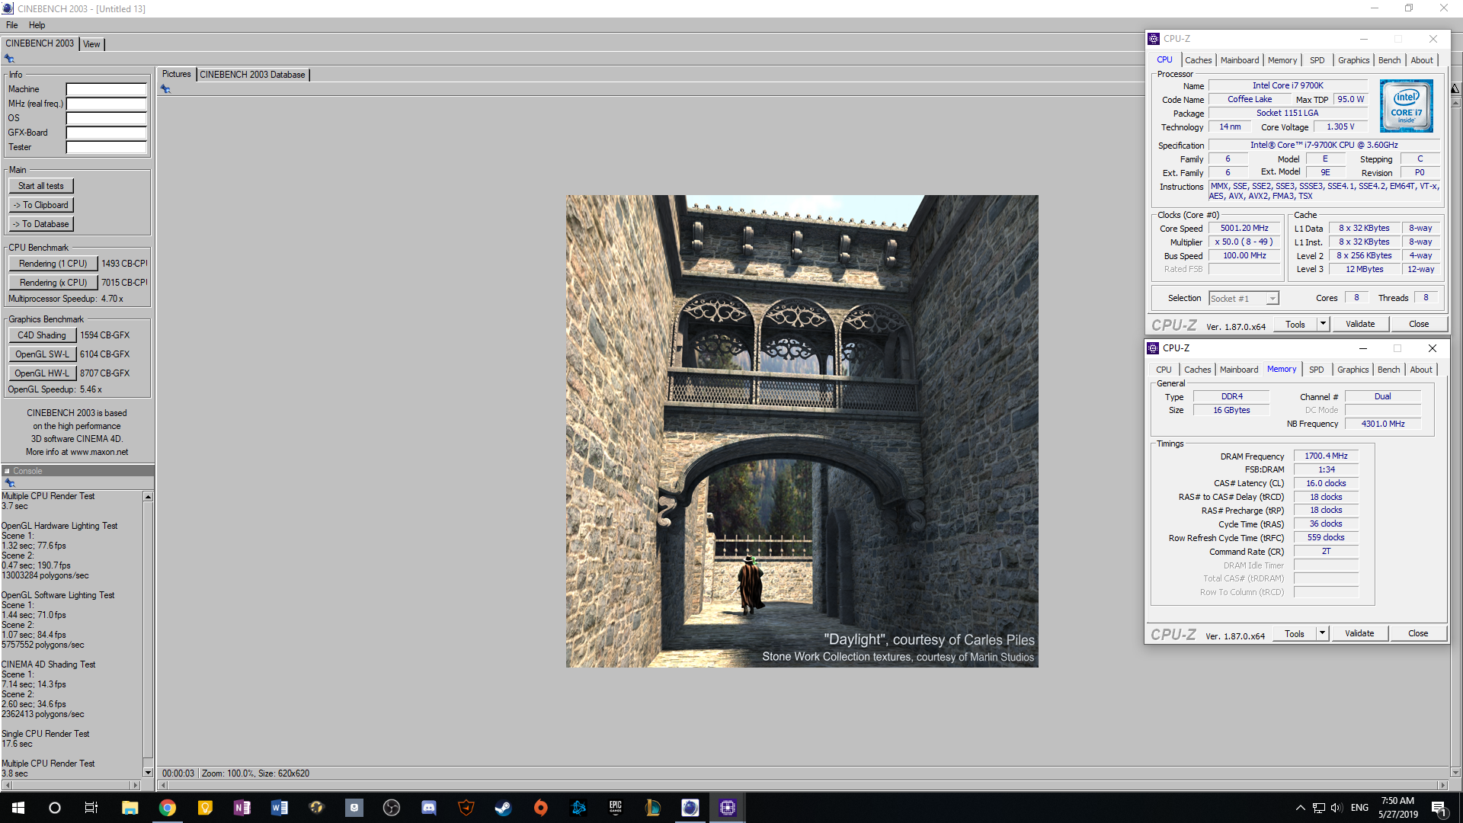Click the GFX-Board input field
The width and height of the screenshot is (1463, 823).
[x=106, y=133]
